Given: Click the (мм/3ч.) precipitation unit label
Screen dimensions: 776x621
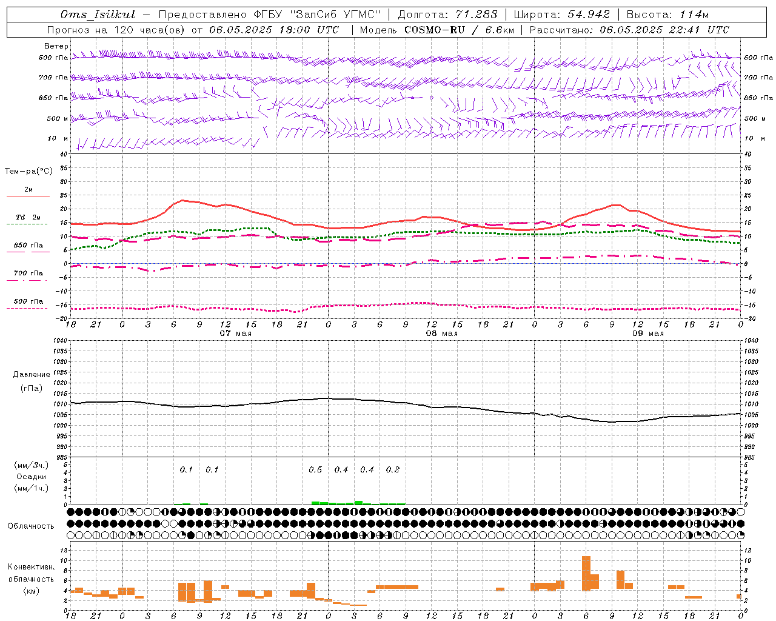Looking at the screenshot, I should tap(31, 465).
